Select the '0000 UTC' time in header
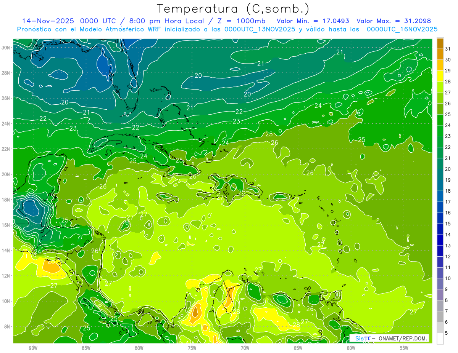Screen dimensions: 458x353 pos(98,21)
